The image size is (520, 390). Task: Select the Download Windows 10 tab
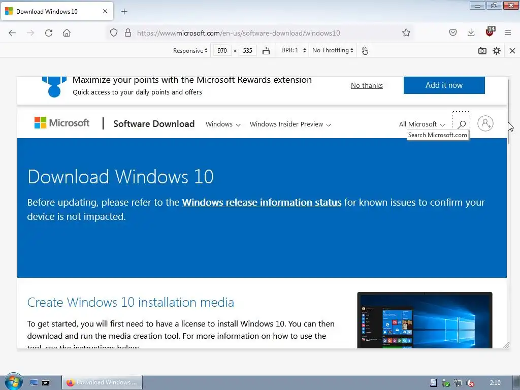57,11
